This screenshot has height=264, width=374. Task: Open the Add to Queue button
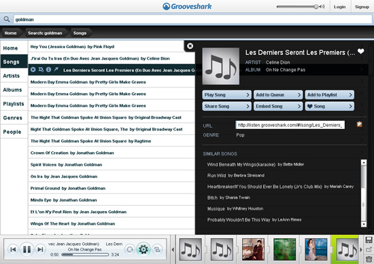click(x=278, y=95)
